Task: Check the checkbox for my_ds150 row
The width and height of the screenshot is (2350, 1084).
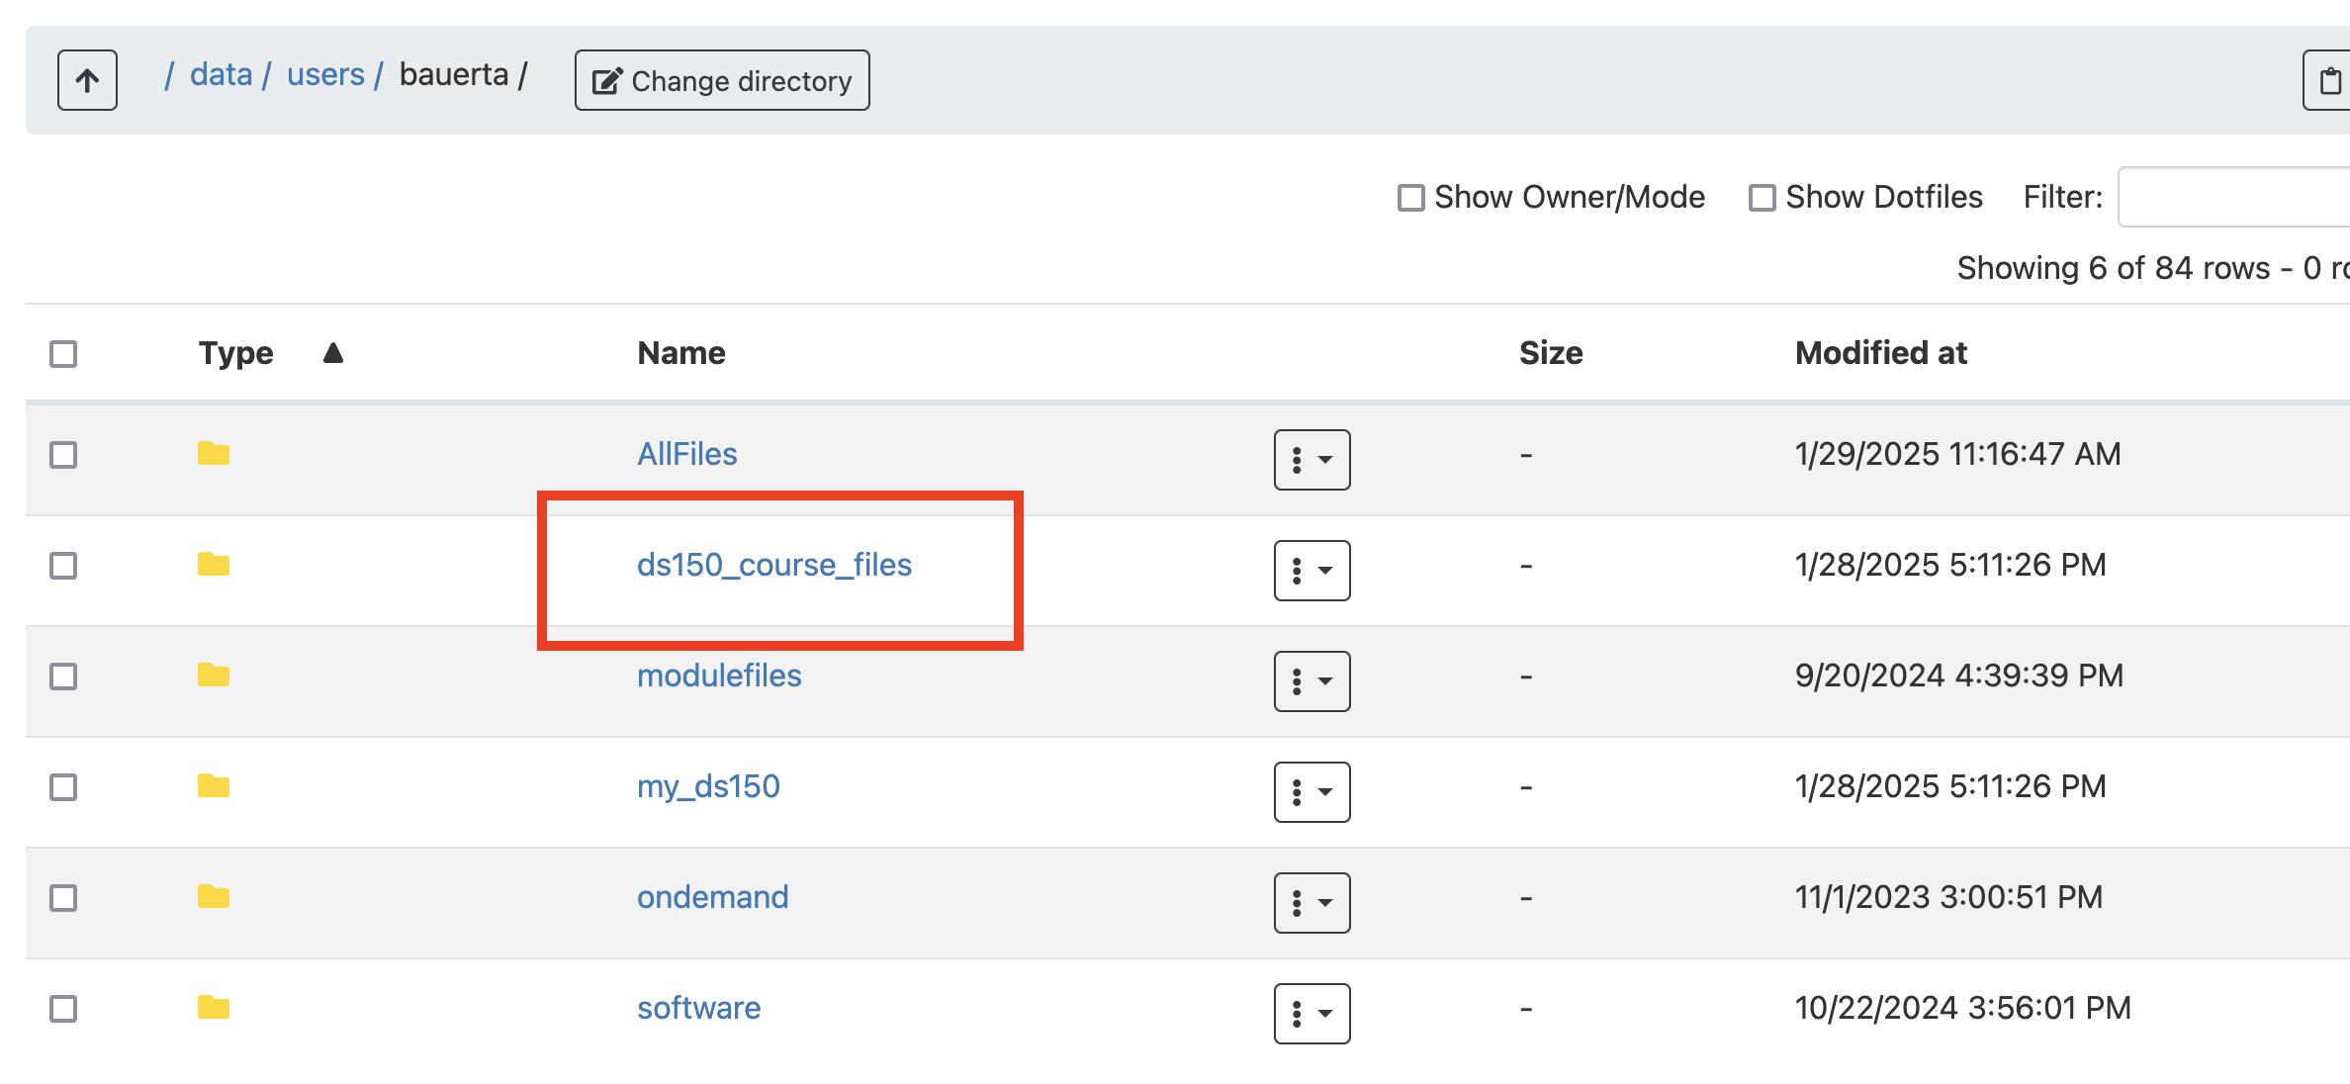Action: (63, 788)
